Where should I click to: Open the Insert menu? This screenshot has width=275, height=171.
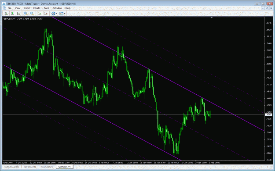[x=27, y=8]
